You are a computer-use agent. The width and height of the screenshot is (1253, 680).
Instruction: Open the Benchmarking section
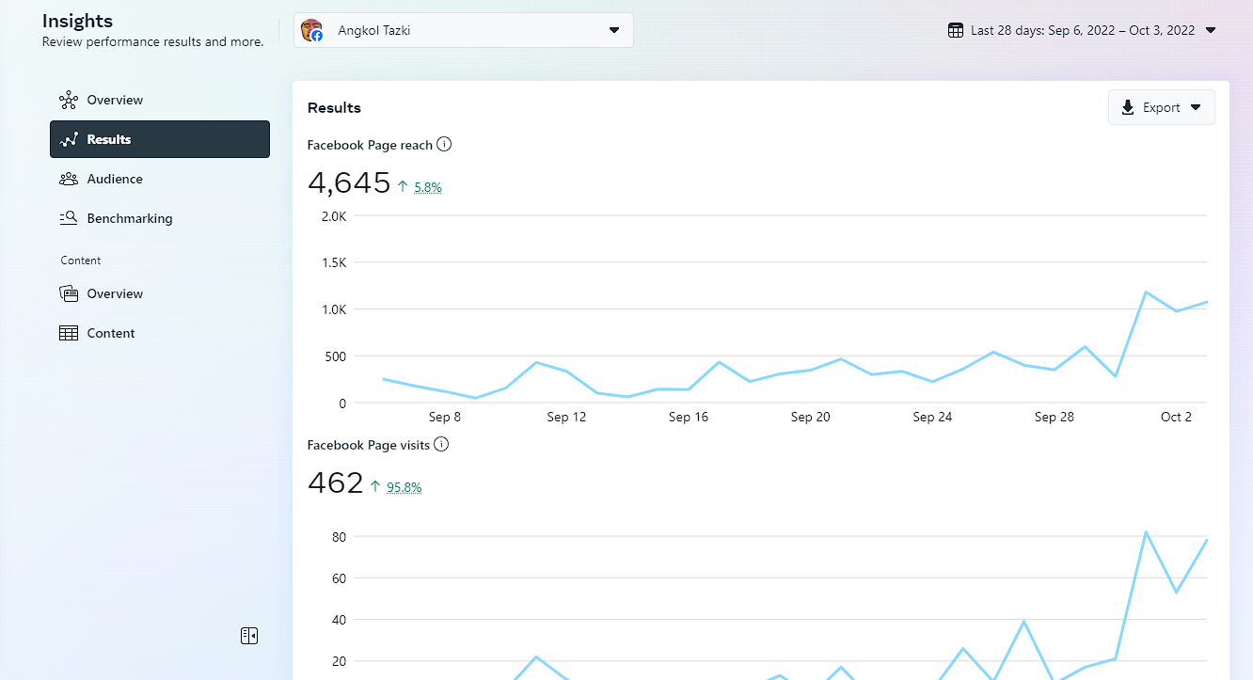(x=160, y=218)
